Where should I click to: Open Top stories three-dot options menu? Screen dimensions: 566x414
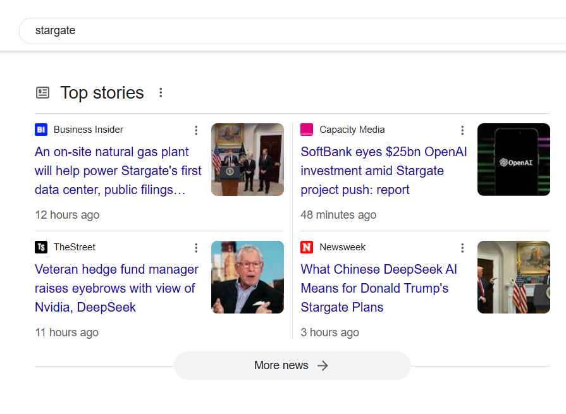pos(161,93)
